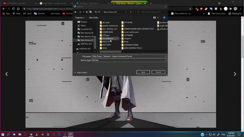The image size is (244, 137).
Task: Create a New folder in the dialog
Action: pos(93,18)
